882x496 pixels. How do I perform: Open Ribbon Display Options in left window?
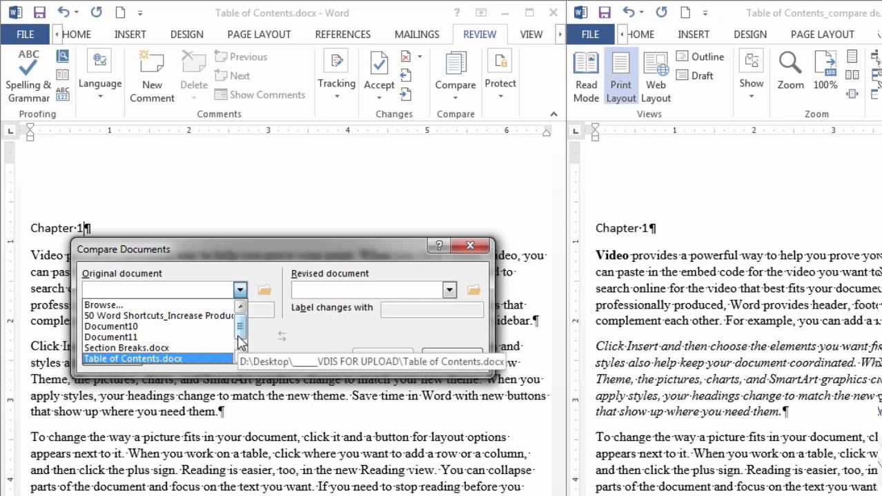tap(482, 12)
